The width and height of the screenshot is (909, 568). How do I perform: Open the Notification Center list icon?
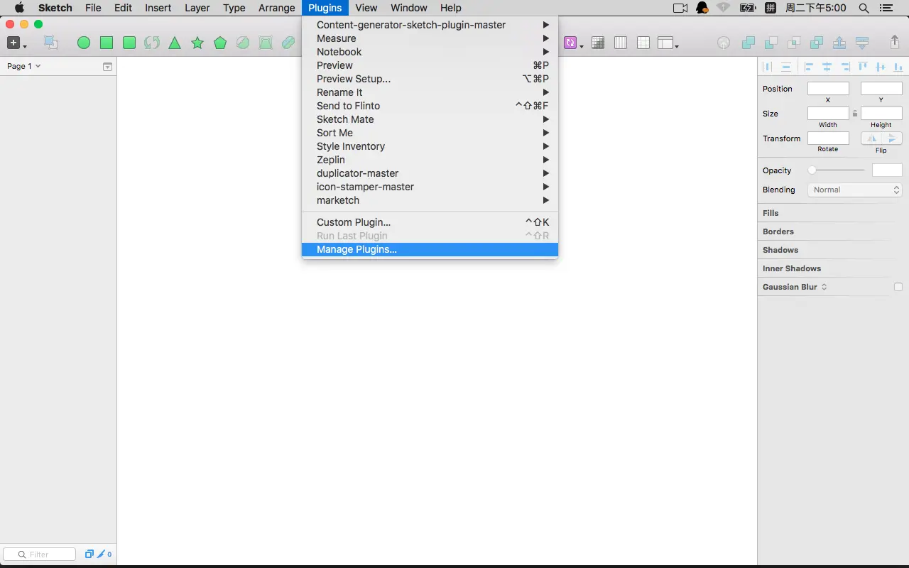coord(885,8)
